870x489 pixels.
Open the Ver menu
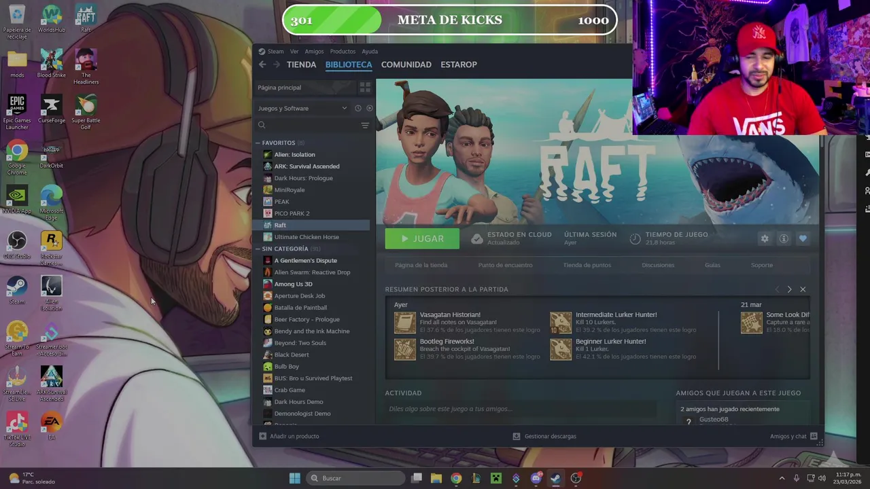click(294, 52)
